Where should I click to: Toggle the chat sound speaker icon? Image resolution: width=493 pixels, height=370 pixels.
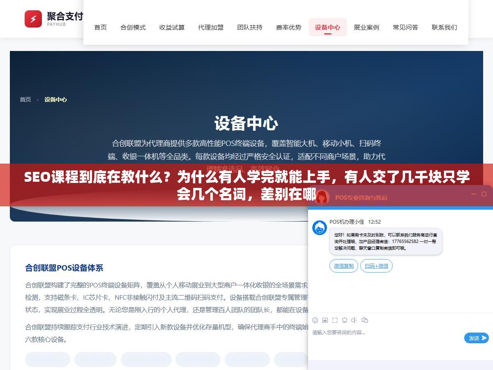354,320
